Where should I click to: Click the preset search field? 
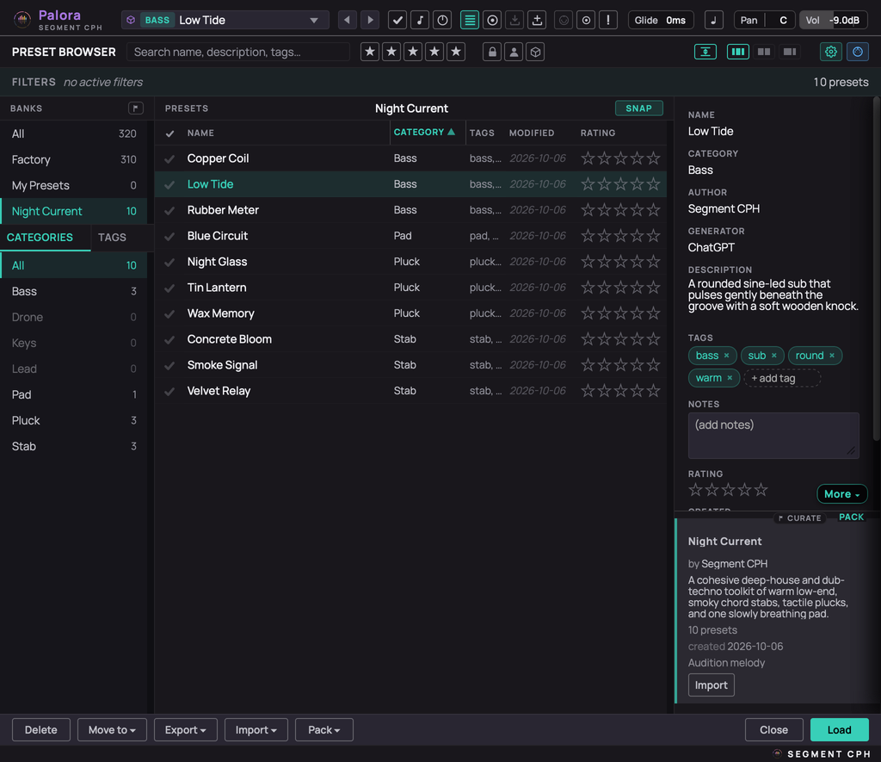pos(238,52)
